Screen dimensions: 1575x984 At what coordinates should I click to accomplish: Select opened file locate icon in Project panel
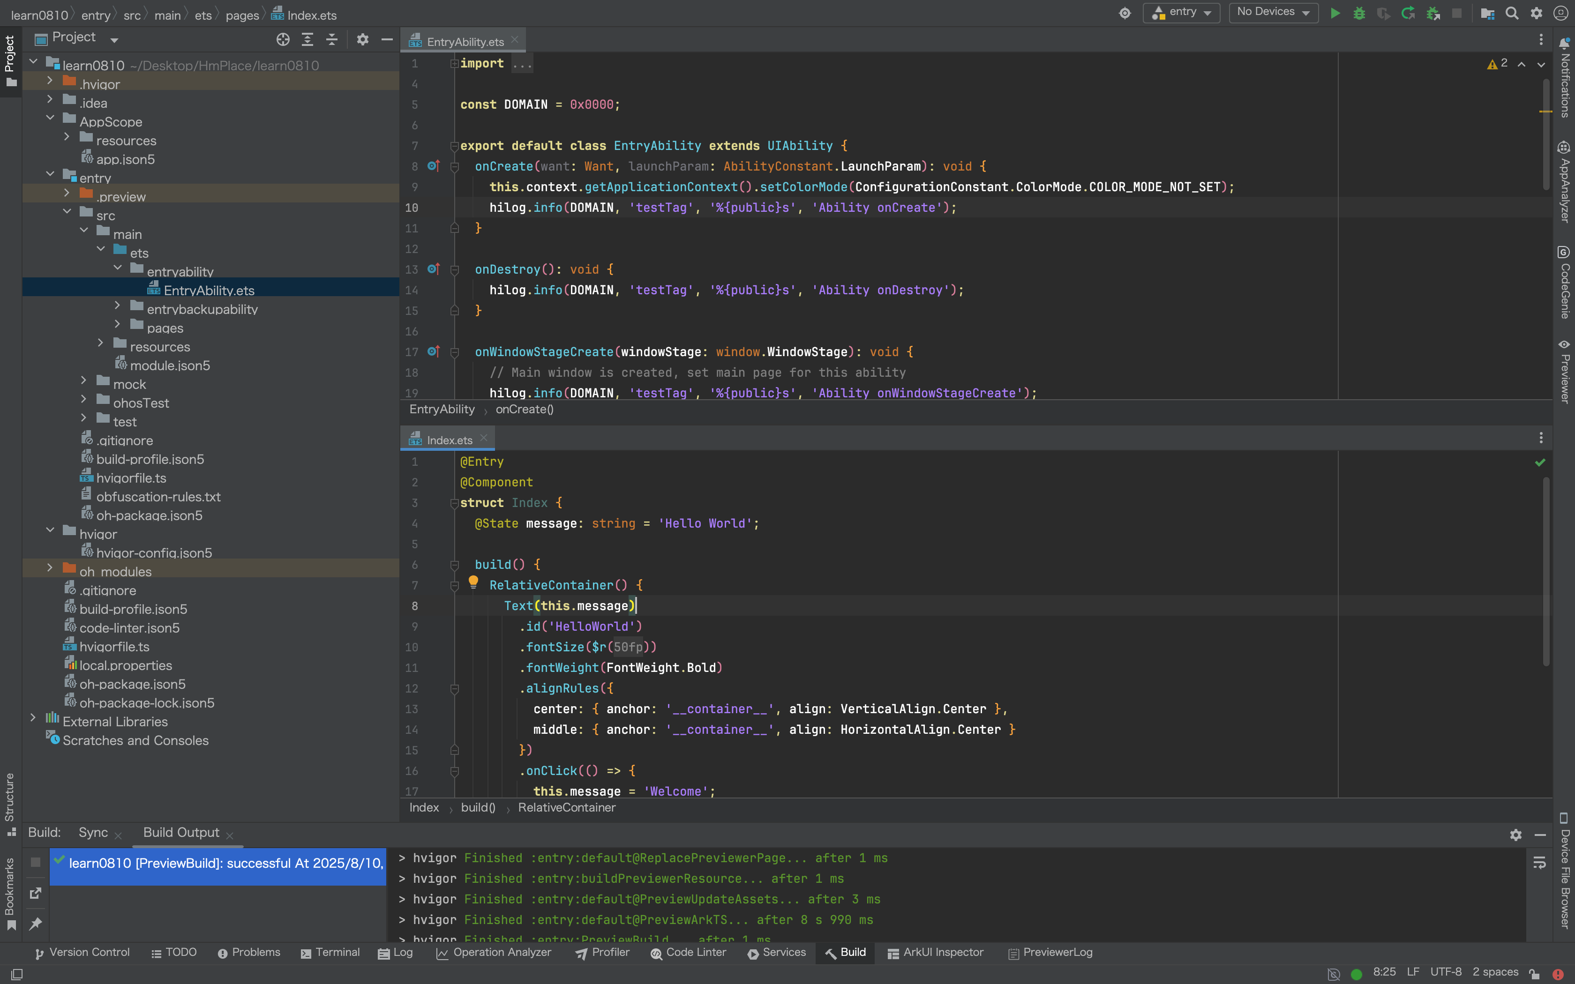283,40
